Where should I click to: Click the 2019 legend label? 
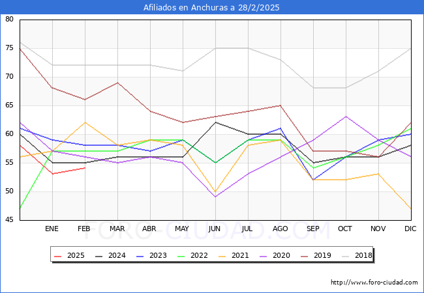coord(322,255)
